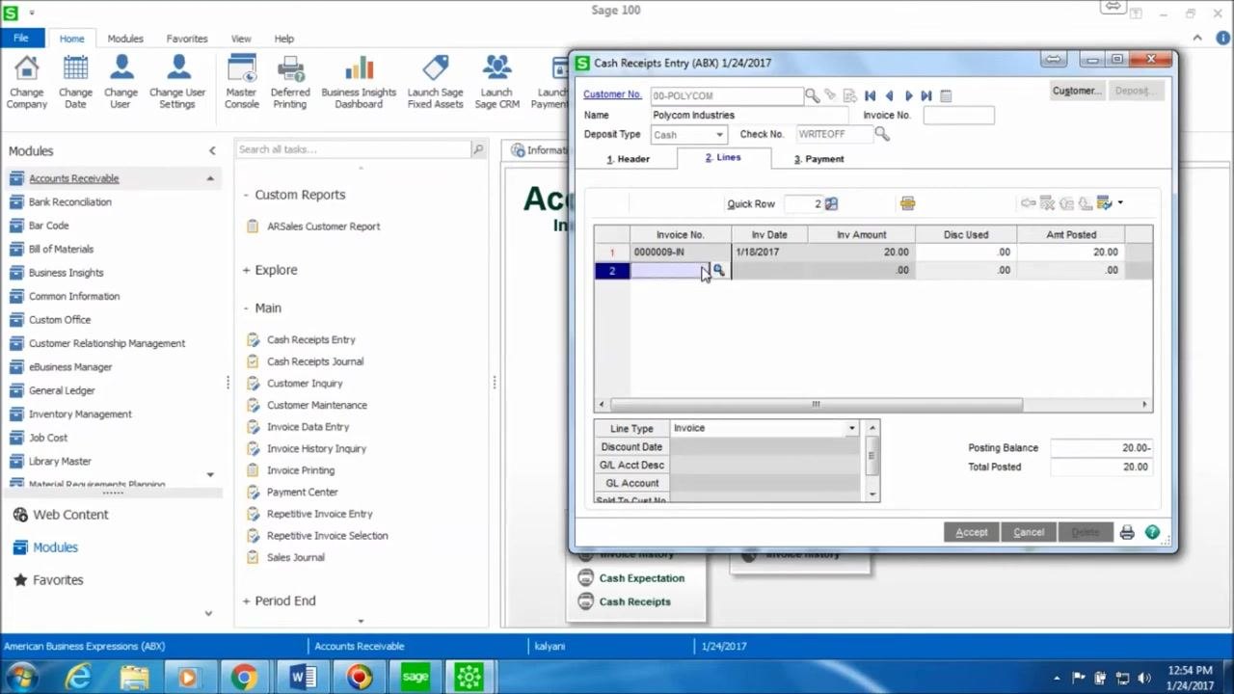
Task: Click the Quick Row go-to icon
Action: coord(831,203)
